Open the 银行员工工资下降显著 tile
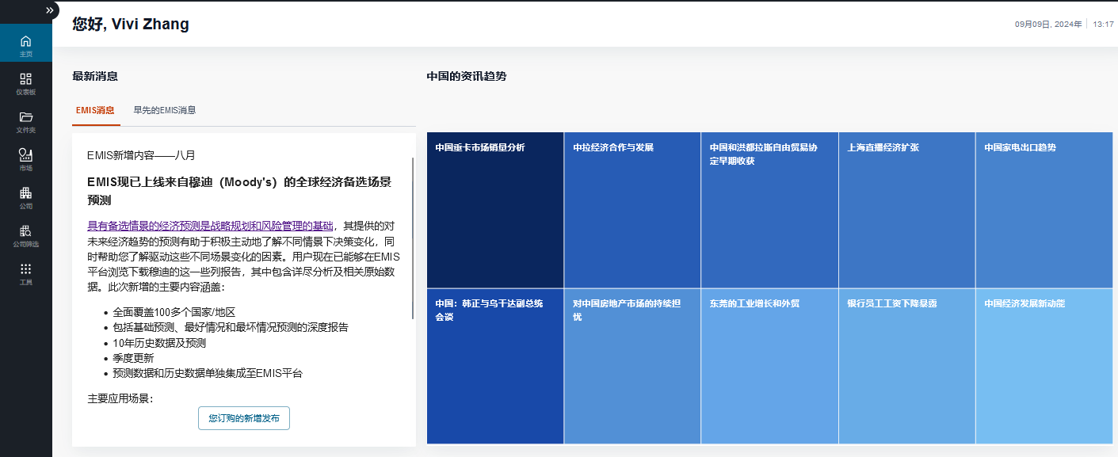The image size is (1118, 457). point(906,366)
